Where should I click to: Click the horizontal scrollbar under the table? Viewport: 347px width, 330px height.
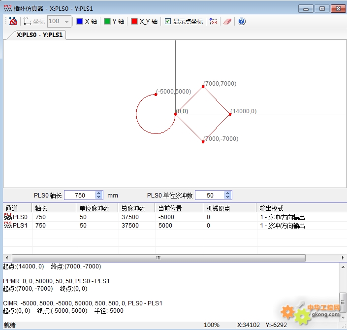158,258
